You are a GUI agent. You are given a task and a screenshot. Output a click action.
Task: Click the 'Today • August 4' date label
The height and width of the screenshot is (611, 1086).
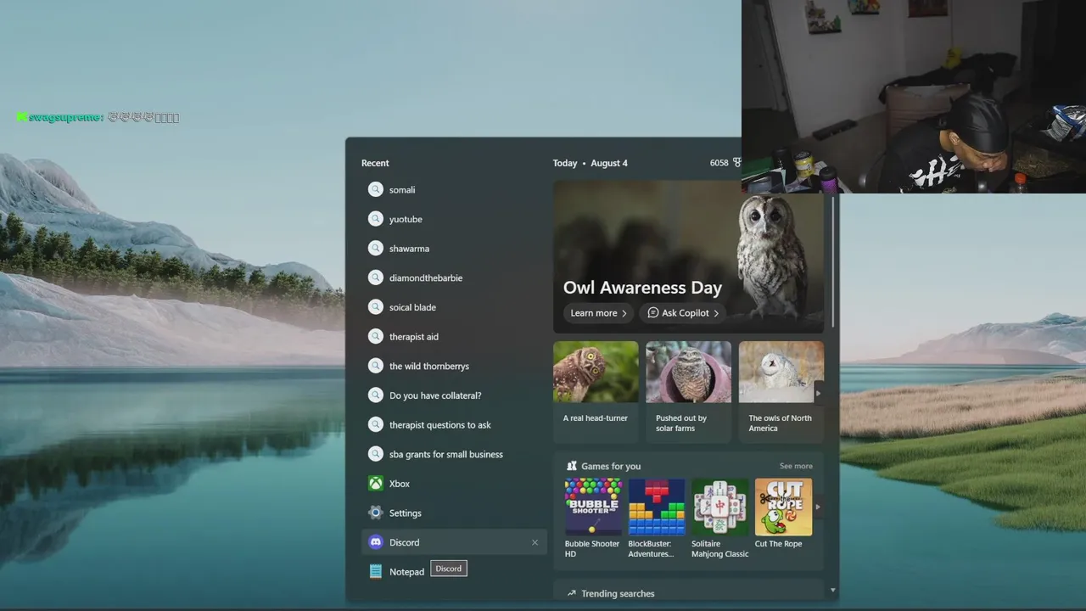tap(591, 163)
